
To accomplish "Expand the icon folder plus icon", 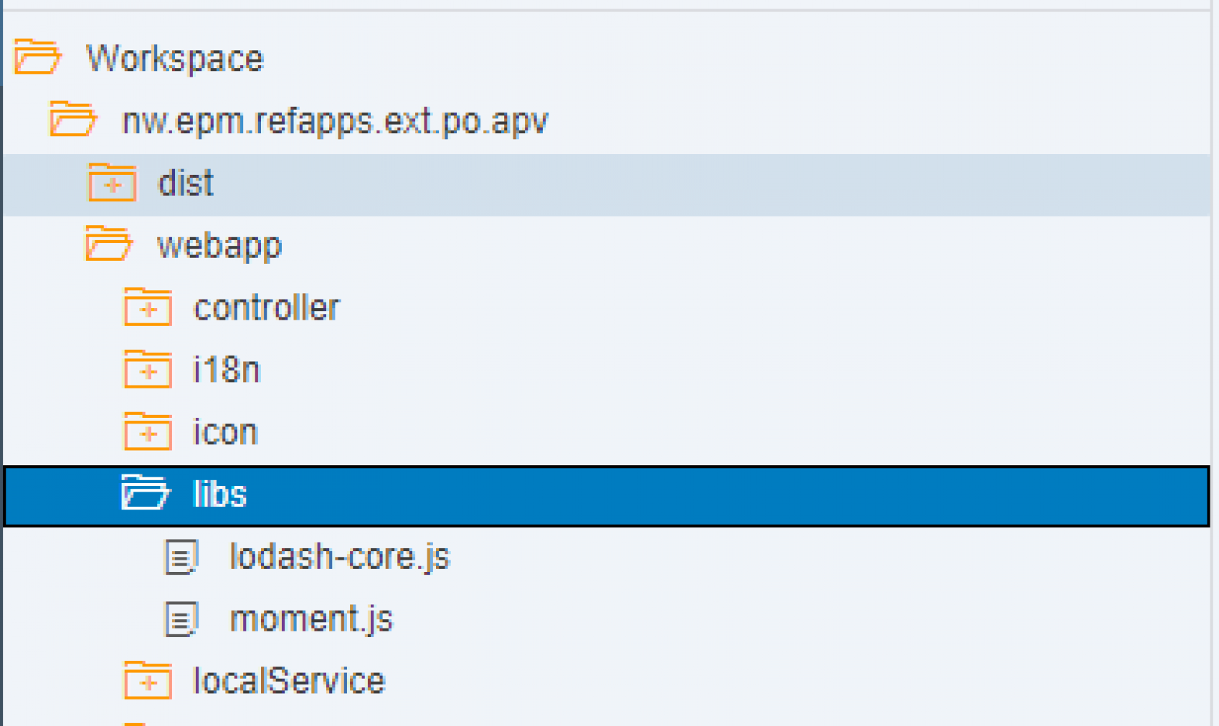I will pos(148,432).
